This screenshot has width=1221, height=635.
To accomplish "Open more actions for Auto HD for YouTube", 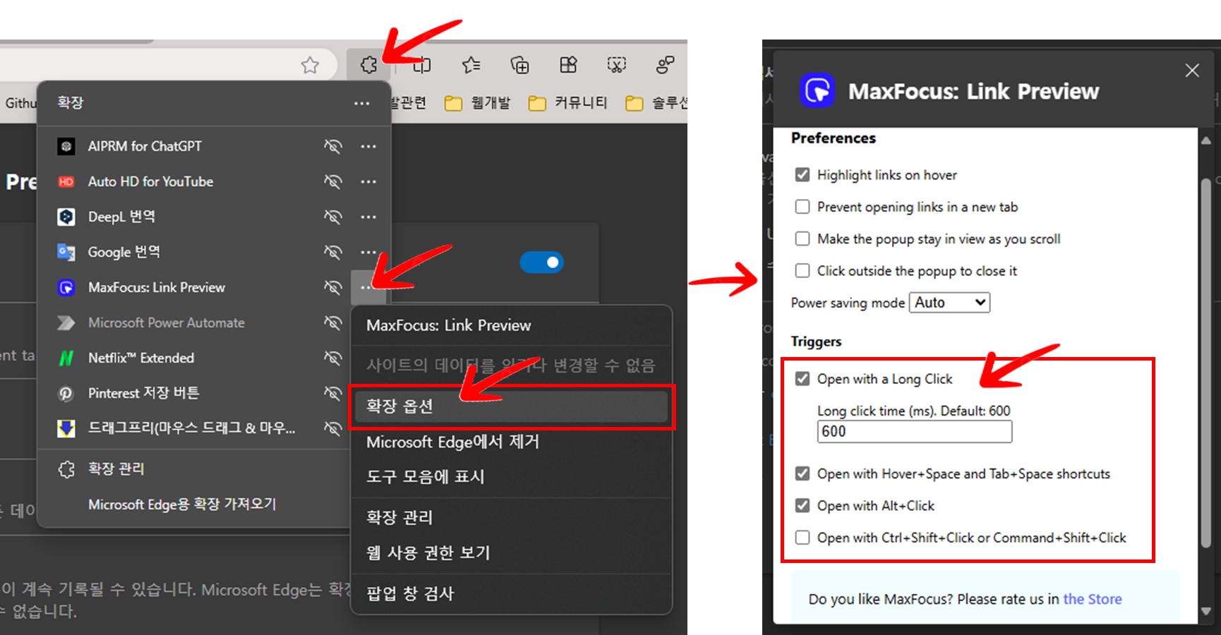I will pos(368,181).
